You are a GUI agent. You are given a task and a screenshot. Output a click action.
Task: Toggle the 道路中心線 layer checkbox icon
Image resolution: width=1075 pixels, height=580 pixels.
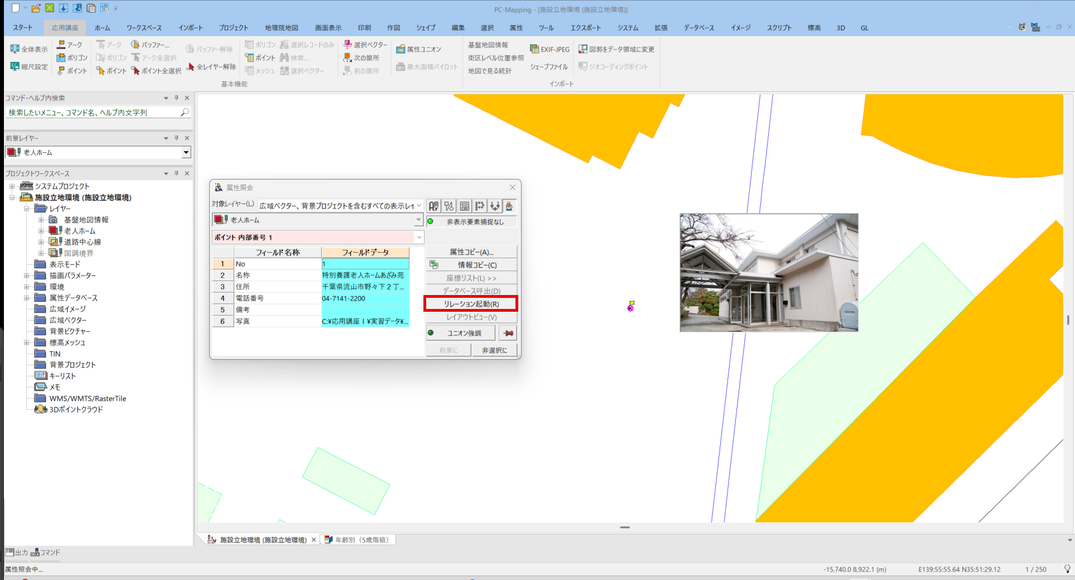coord(55,241)
